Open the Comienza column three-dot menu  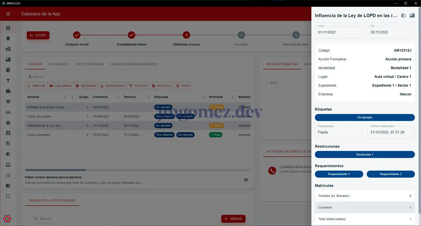tap(118, 97)
